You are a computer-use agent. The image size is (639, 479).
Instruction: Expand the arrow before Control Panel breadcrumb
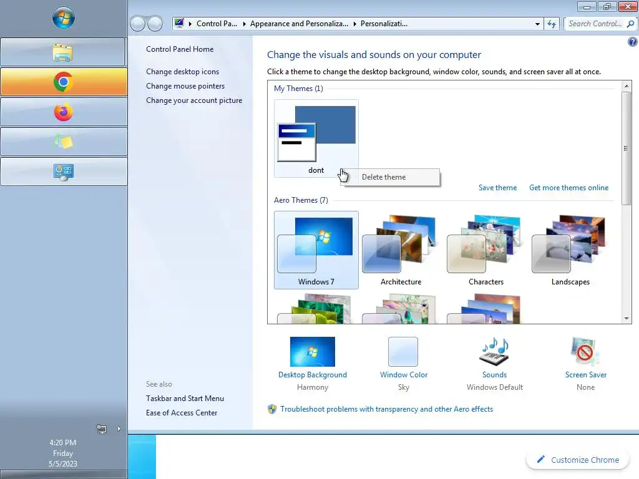pos(190,24)
